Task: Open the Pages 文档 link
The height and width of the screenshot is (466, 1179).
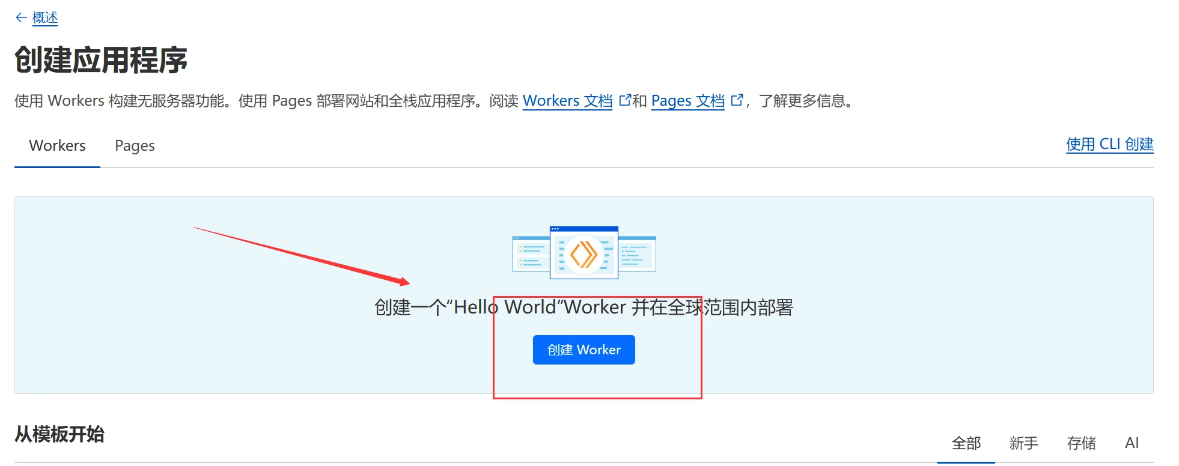Action: (x=687, y=101)
